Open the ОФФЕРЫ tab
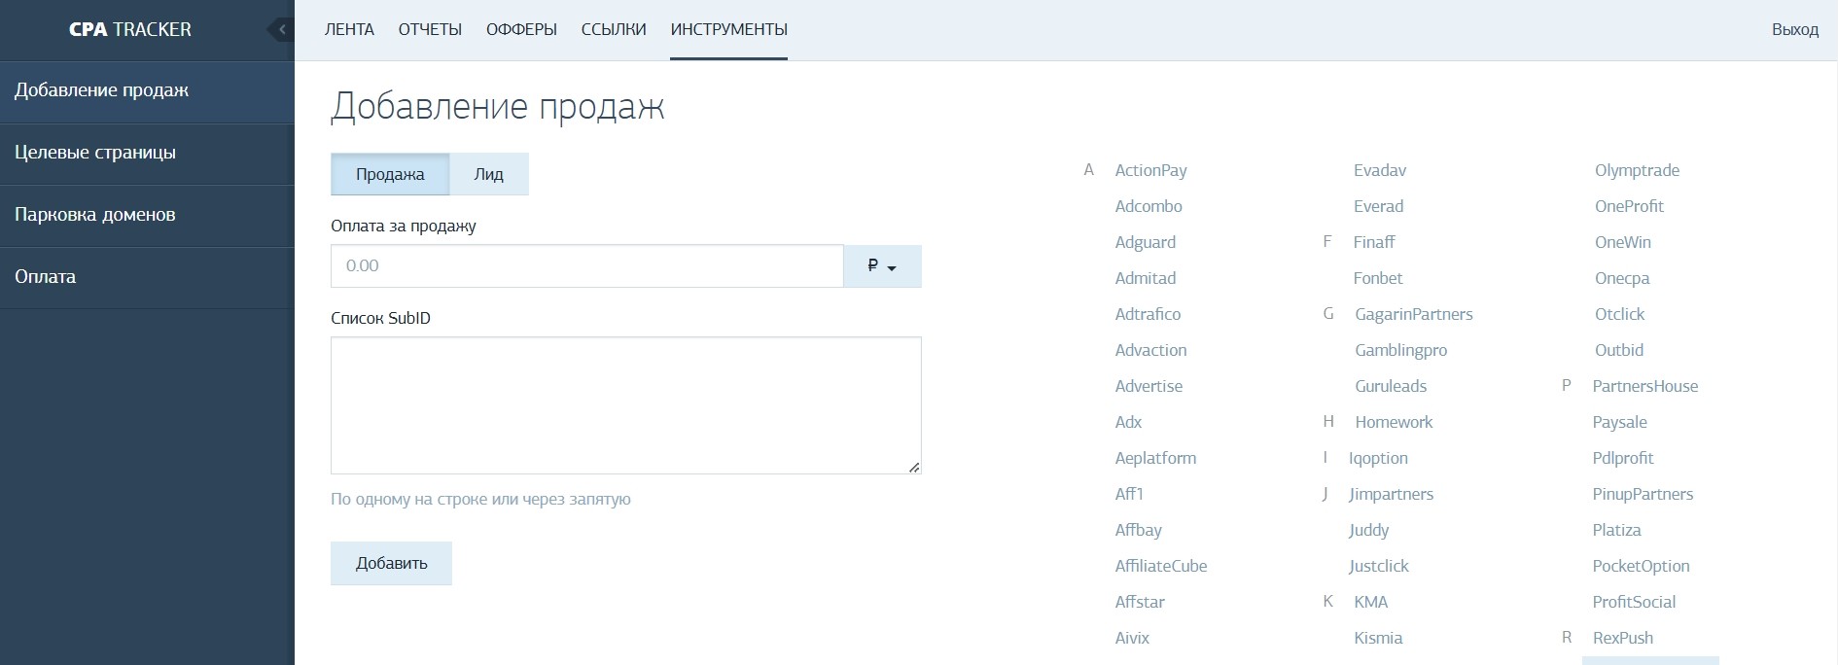Screen dimensions: 1838x665 tap(521, 29)
